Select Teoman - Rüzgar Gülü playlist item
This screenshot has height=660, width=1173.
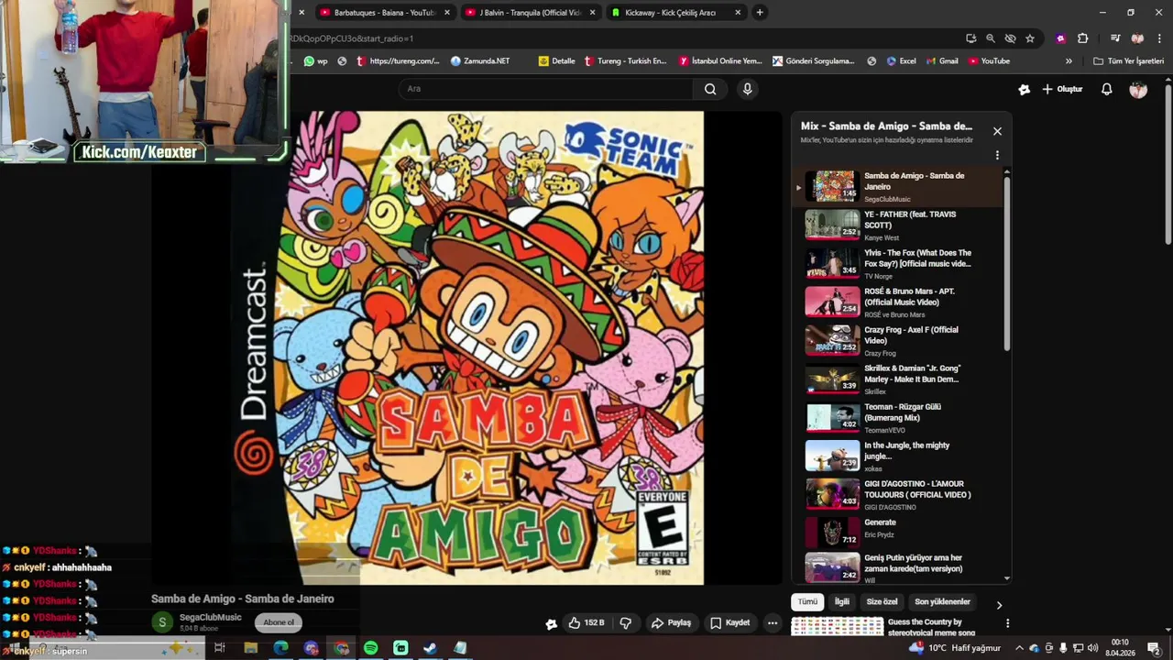pyautogui.click(x=897, y=418)
